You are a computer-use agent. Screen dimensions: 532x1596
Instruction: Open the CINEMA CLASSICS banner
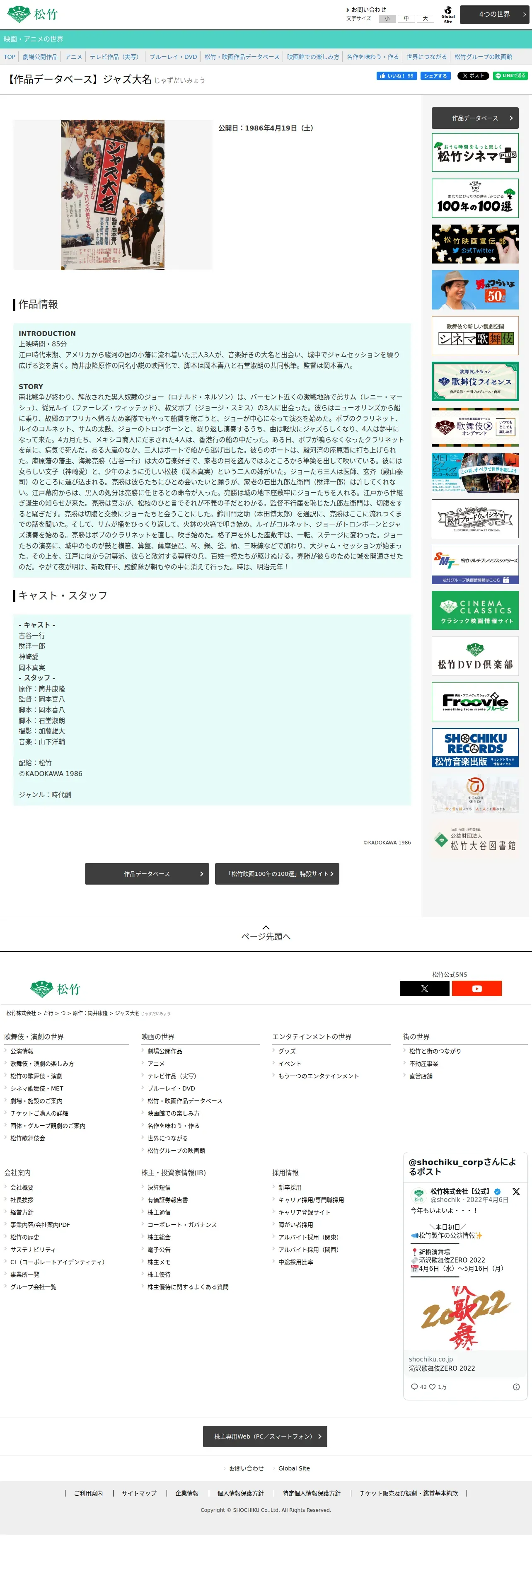click(475, 610)
